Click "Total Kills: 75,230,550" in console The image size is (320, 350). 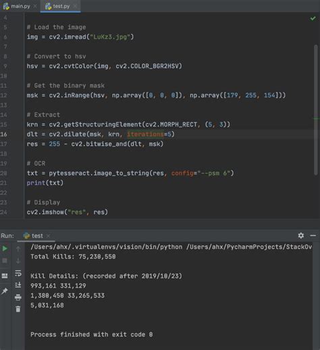point(73,257)
